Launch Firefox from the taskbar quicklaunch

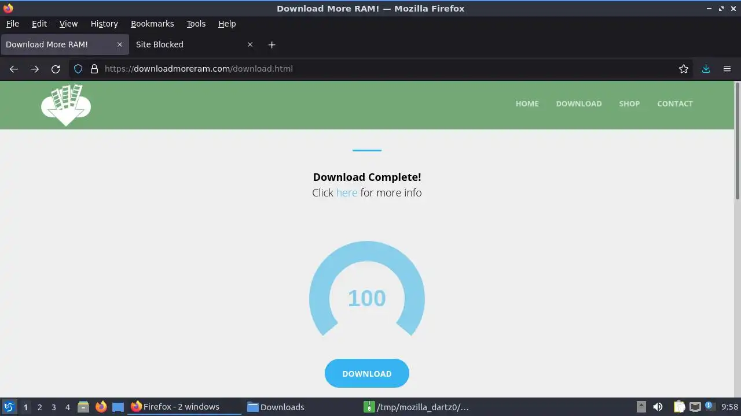(x=101, y=407)
